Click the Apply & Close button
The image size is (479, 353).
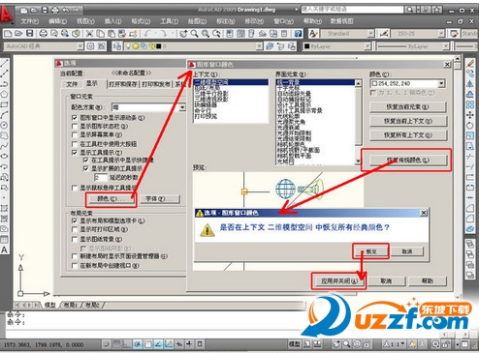pos(339,281)
